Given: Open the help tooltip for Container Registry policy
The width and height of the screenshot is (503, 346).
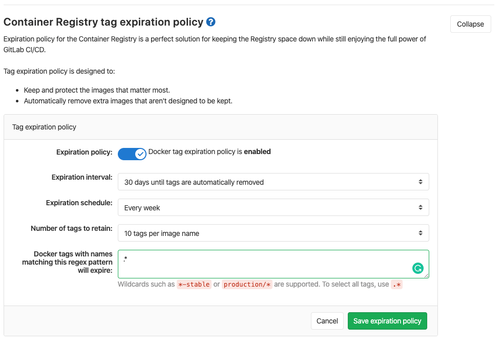Looking at the screenshot, I should (211, 22).
